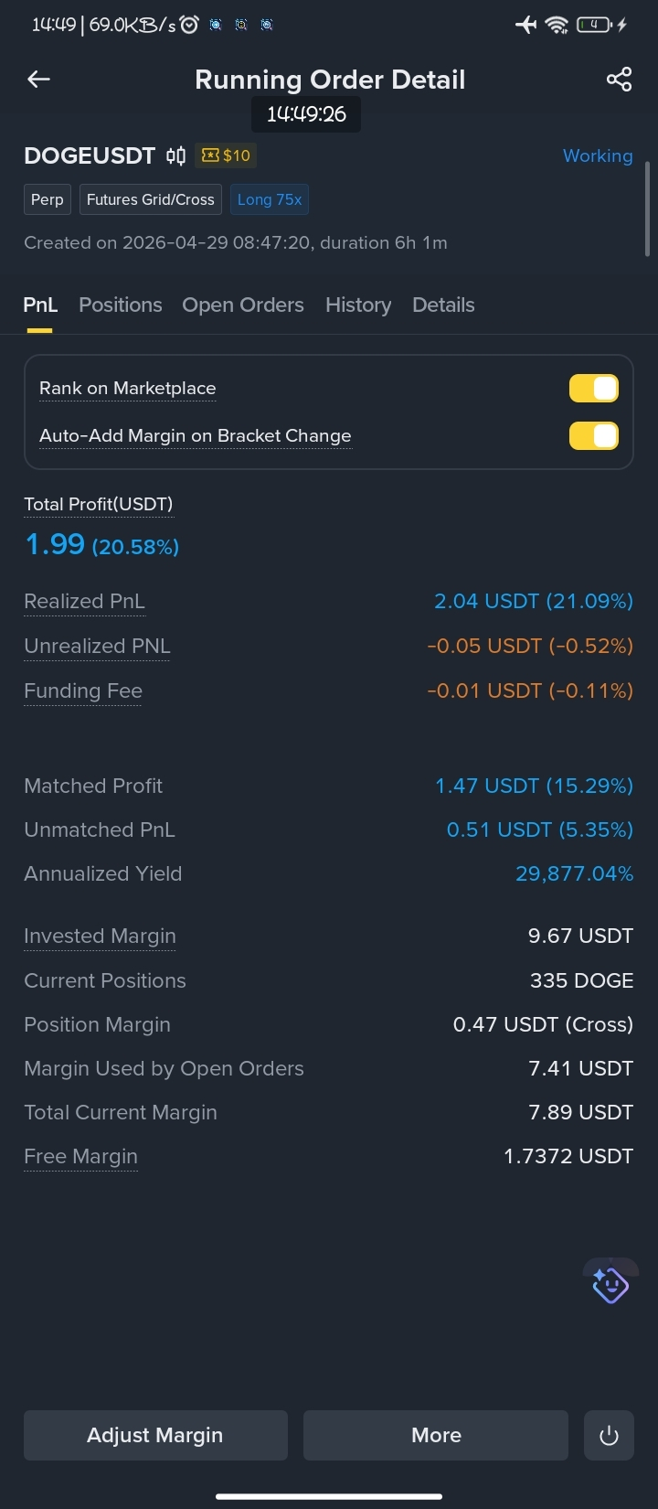658x1509 pixels.
Task: Tap the power stop icon button
Action: tap(609, 1435)
